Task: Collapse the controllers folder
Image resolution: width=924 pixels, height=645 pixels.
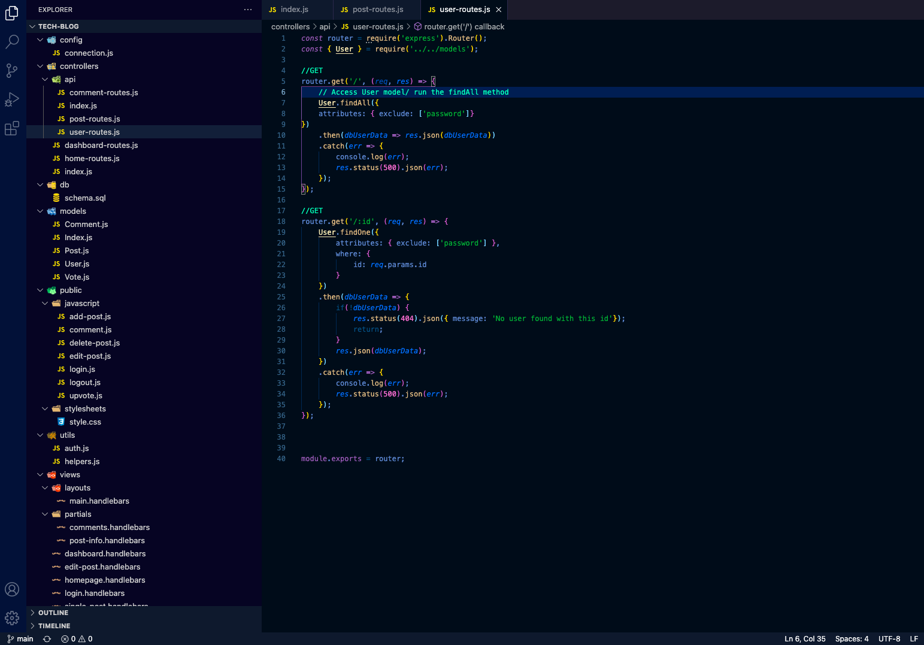Action: tap(144, 66)
